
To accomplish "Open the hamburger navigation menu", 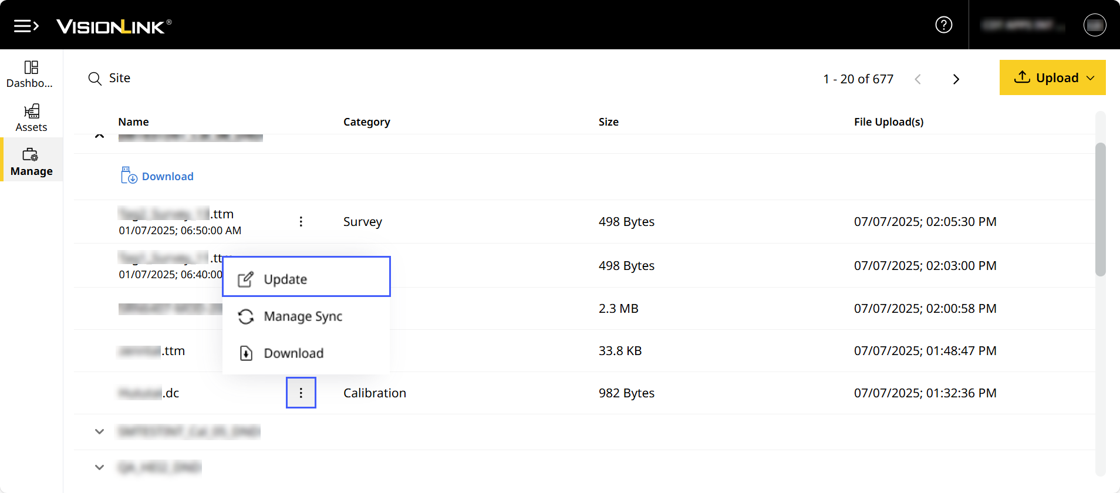I will (26, 26).
